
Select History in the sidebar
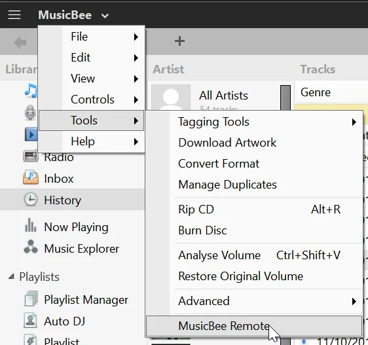click(72, 200)
